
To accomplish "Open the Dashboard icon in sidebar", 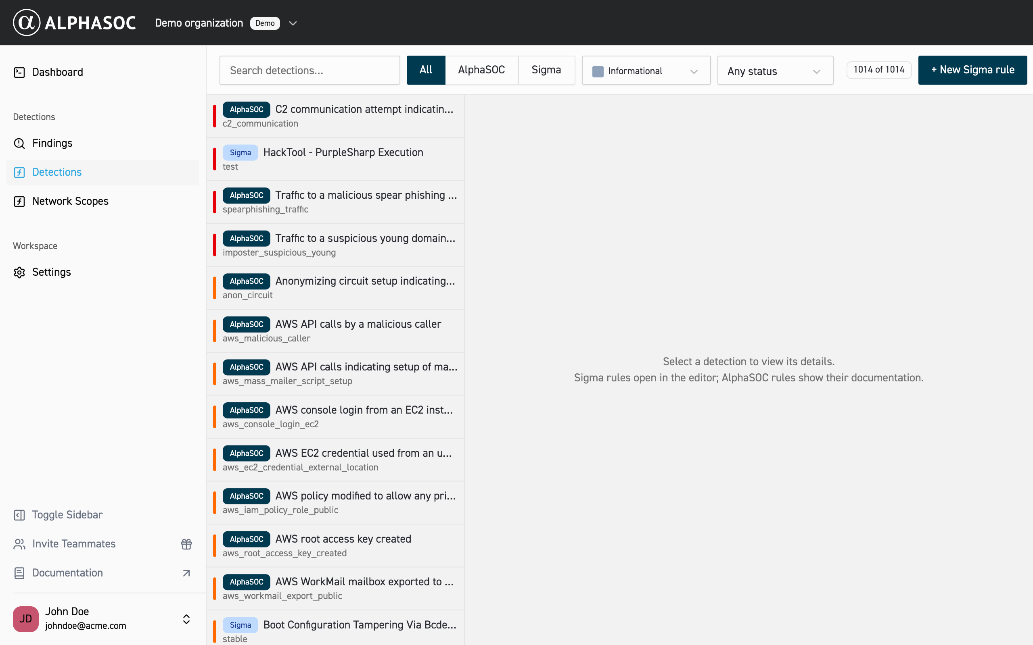I will [19, 72].
